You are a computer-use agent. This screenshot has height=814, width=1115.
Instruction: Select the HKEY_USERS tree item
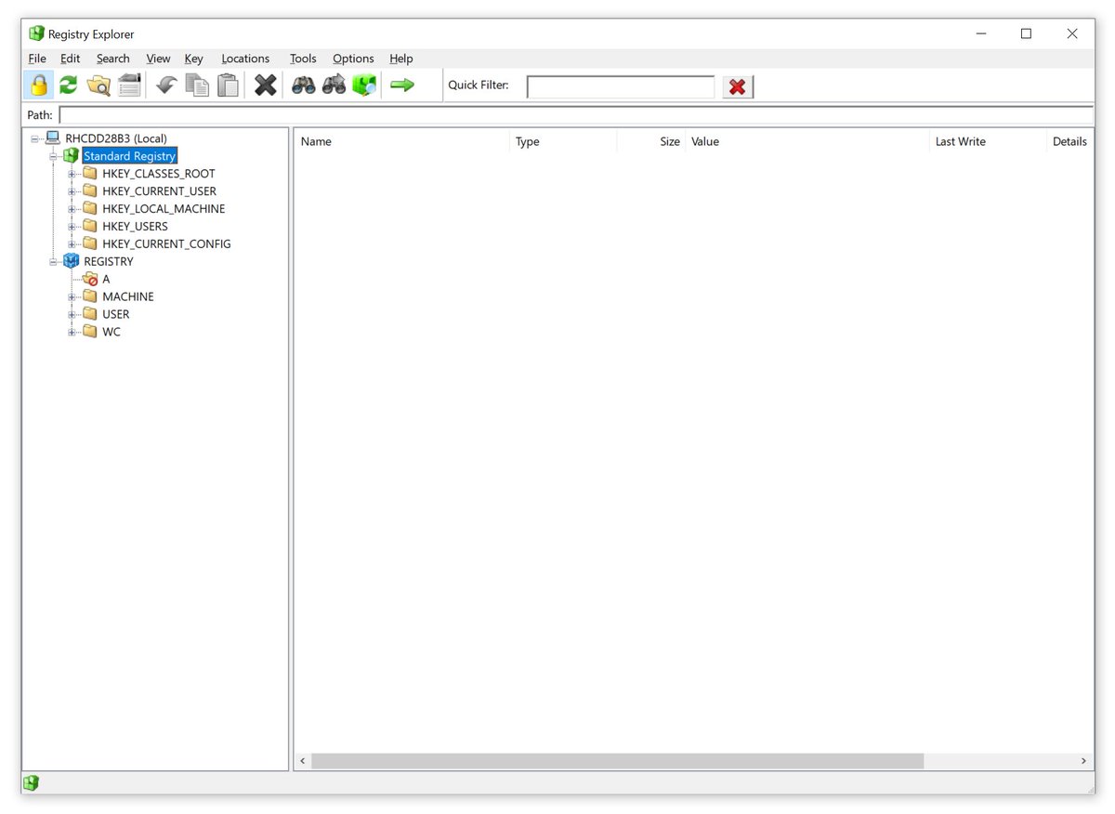pos(135,227)
